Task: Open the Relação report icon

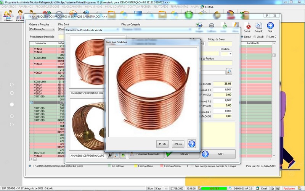Action: (259, 27)
